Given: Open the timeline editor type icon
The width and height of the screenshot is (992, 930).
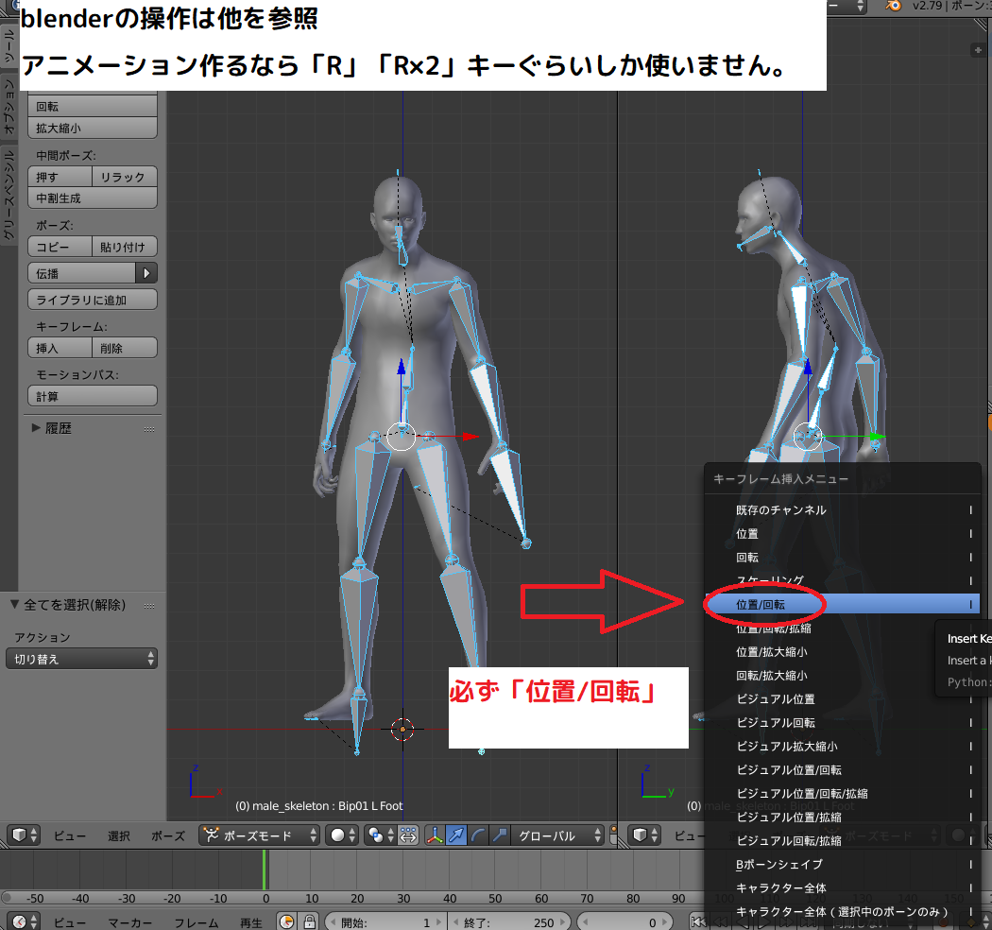Looking at the screenshot, I should pos(25,921).
